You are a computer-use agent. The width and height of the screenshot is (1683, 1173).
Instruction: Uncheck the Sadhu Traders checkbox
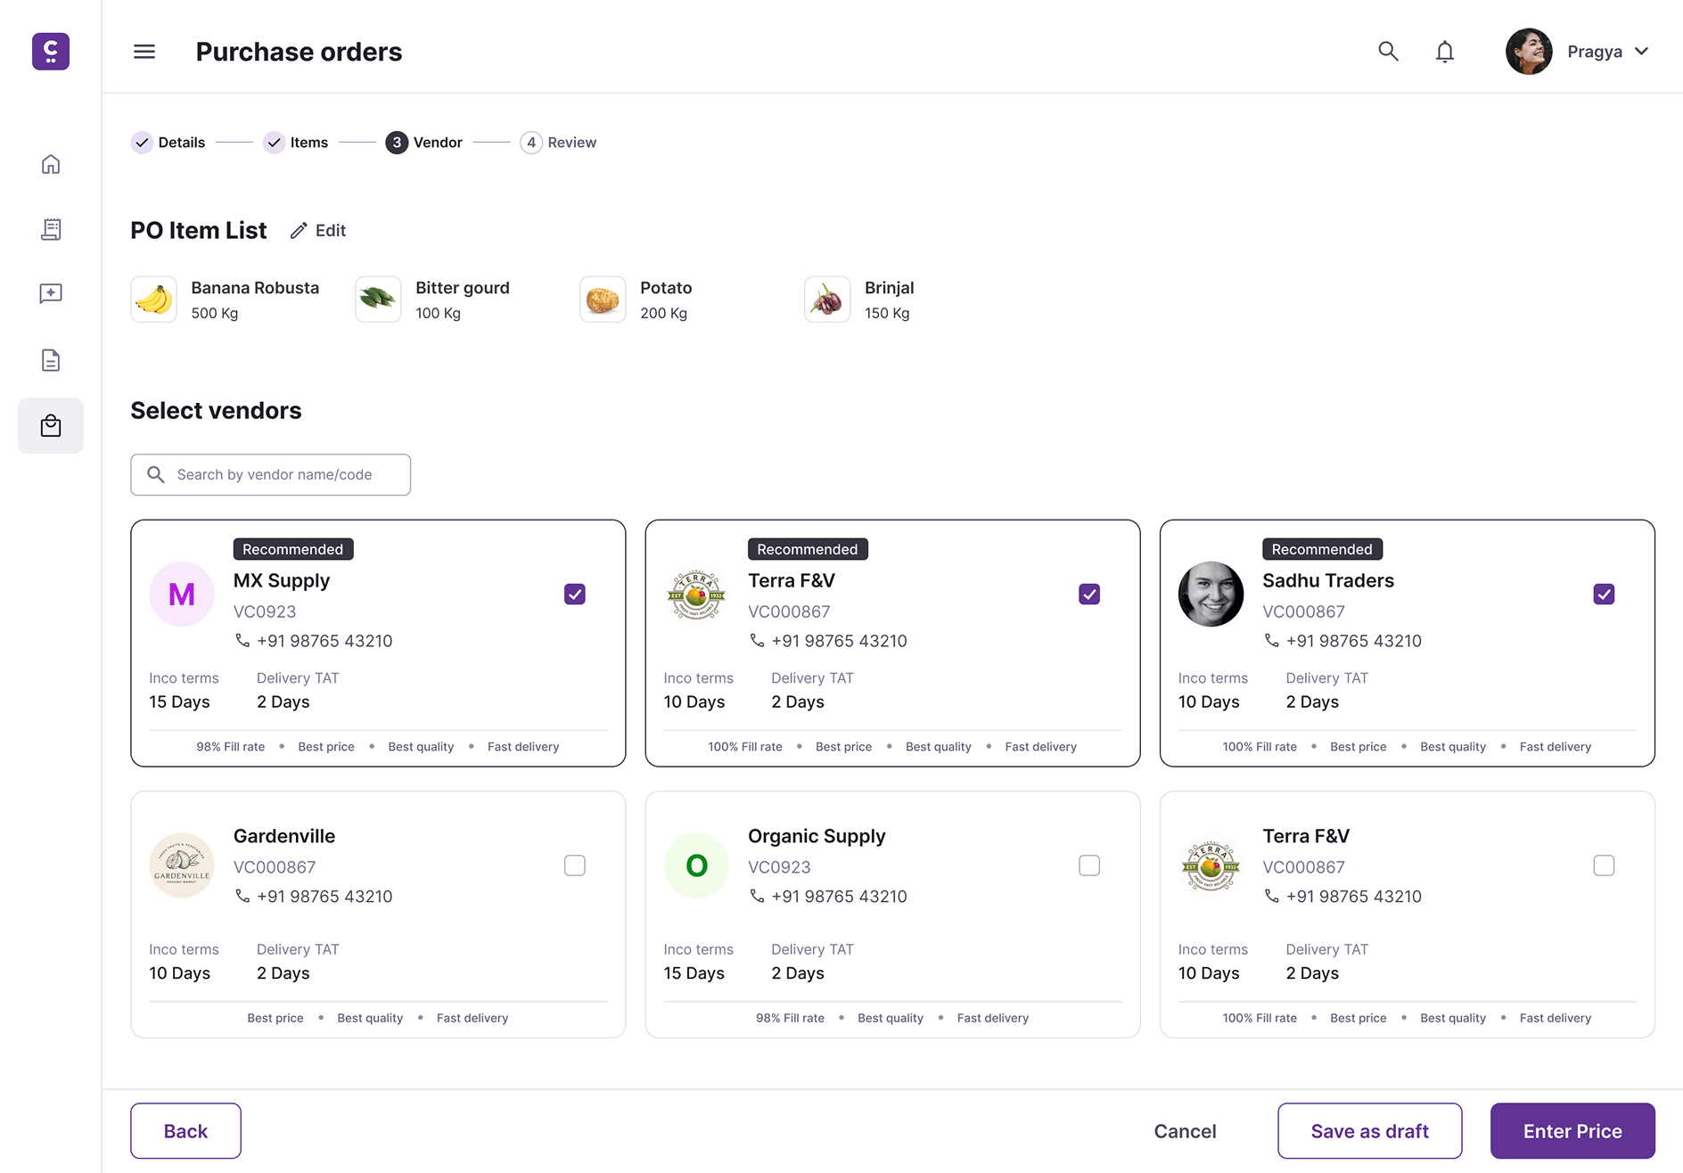(x=1604, y=595)
